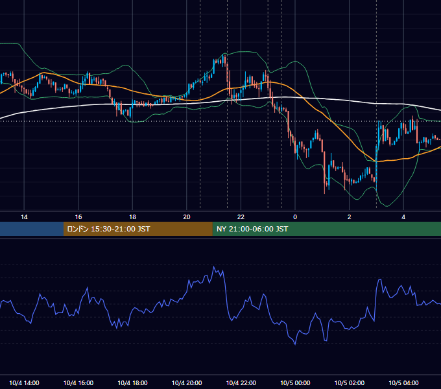Click the NY 21:00-06:00 JST session bar
This screenshot has width=441, height=389.
coord(326,229)
